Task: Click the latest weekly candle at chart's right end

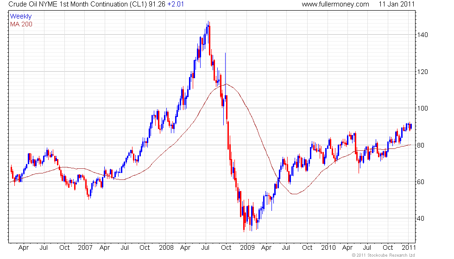Action: [411, 126]
